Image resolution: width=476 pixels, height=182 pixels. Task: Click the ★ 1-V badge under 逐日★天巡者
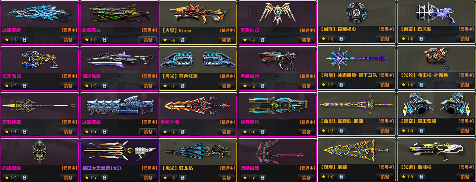pos(91,177)
